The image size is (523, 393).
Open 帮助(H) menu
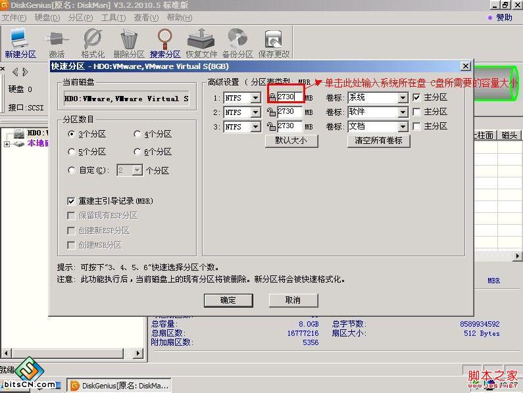[180, 17]
